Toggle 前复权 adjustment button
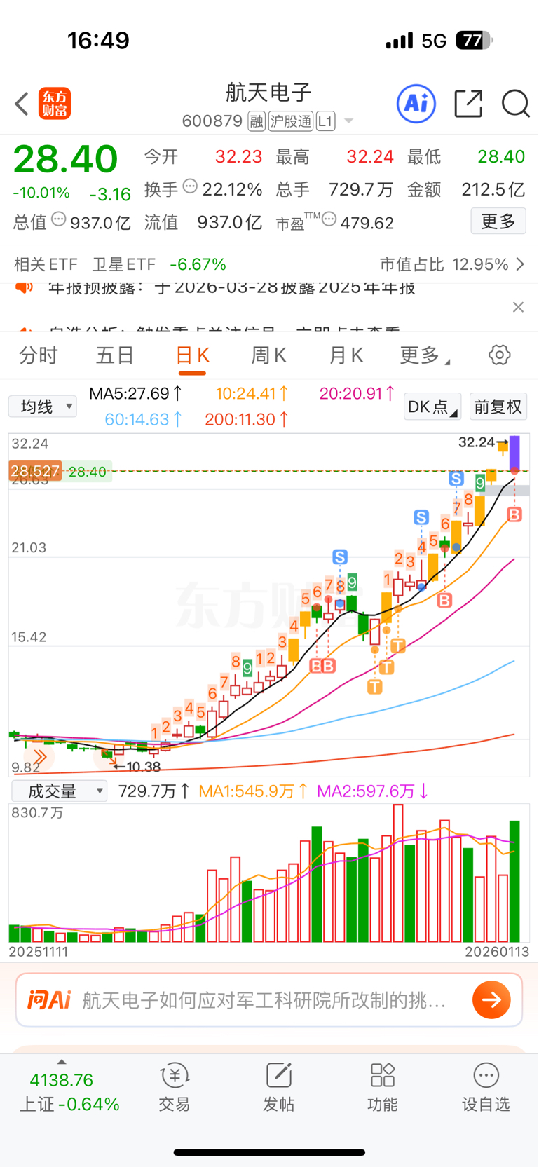Viewport: 539px width, 1167px height. [x=498, y=407]
